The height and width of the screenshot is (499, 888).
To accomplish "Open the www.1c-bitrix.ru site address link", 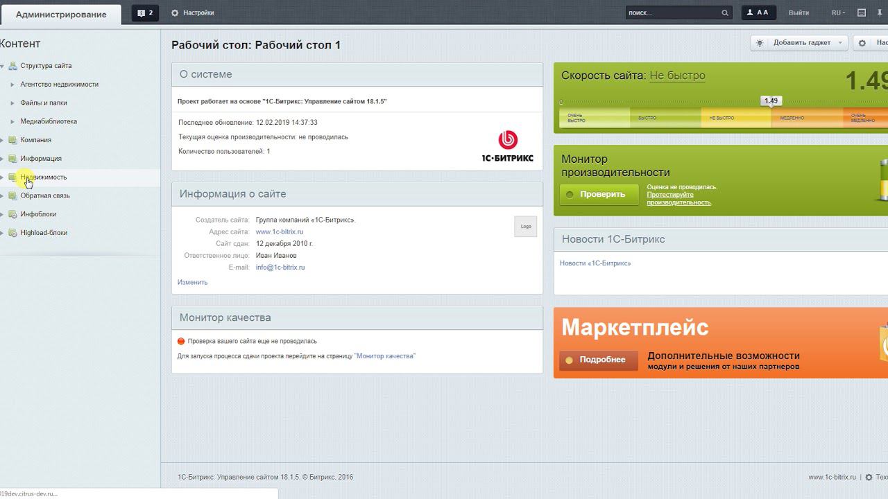I will (x=280, y=232).
